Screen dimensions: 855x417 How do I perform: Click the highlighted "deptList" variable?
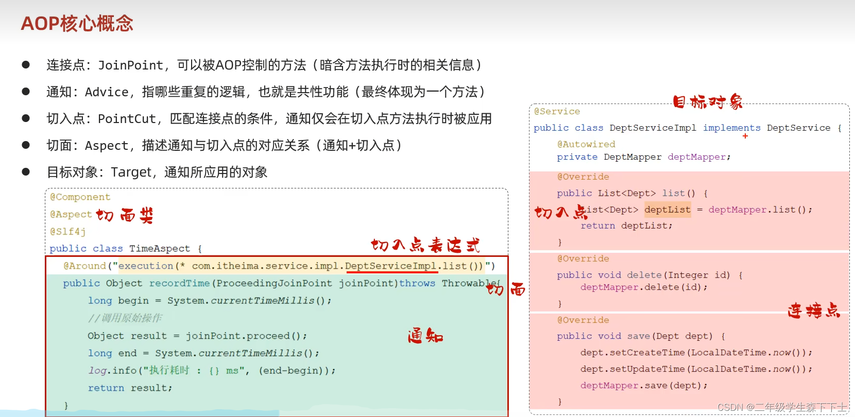click(668, 210)
